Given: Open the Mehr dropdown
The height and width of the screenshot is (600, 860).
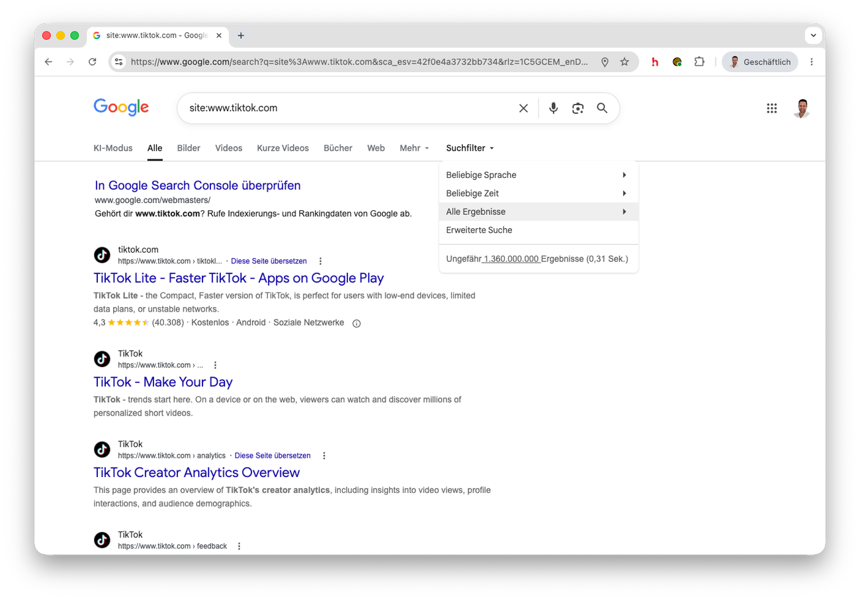Looking at the screenshot, I should 415,148.
